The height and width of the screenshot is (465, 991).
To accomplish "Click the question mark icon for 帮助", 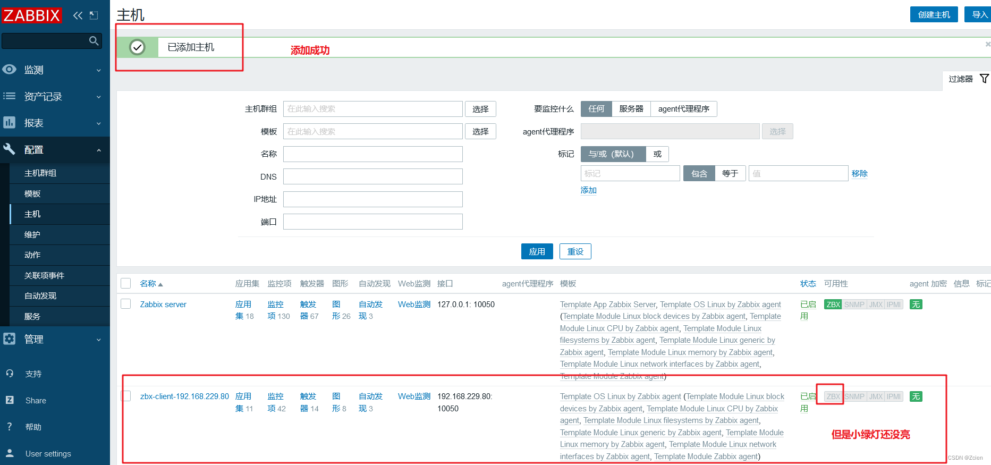I will tap(10, 427).
